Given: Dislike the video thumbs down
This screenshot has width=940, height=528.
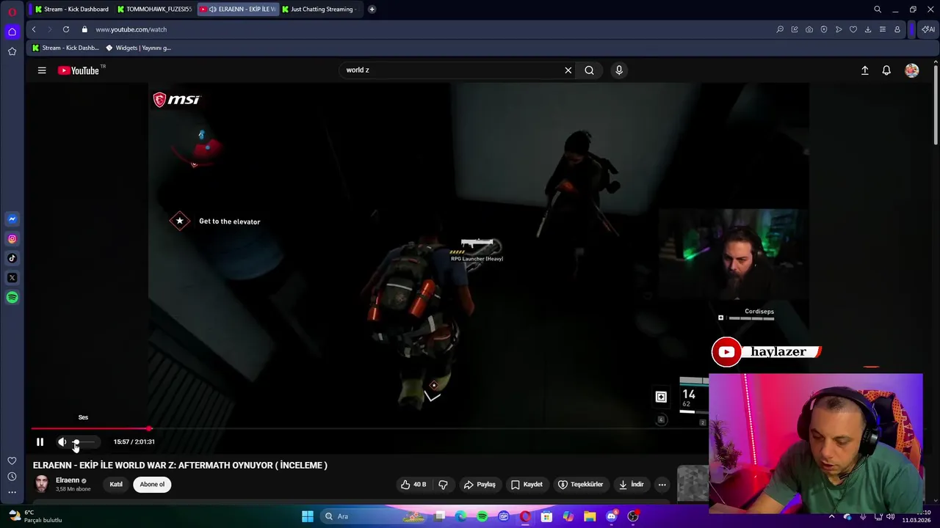Looking at the screenshot, I should (x=443, y=484).
